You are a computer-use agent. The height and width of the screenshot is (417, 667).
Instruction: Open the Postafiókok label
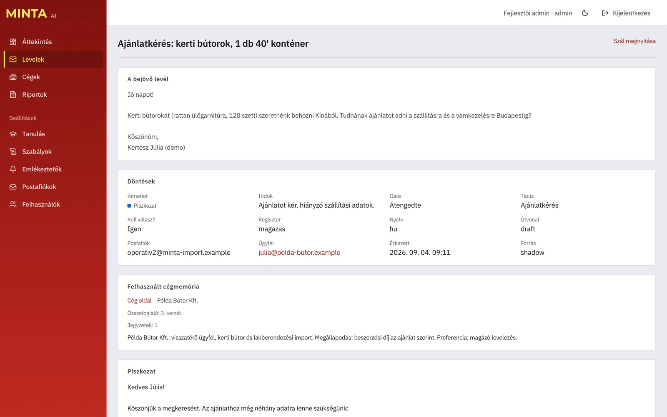tap(39, 187)
